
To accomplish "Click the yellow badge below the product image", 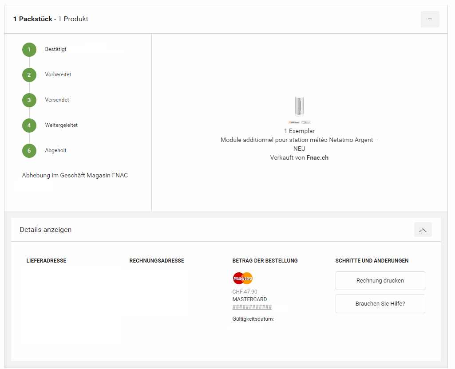I will coord(294,122).
